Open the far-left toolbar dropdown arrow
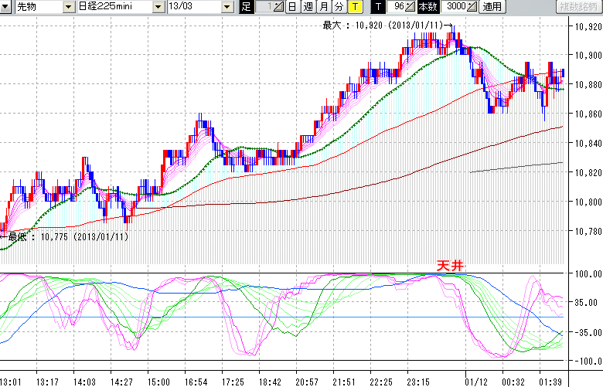Screen dimensions: 603x387 5,7
